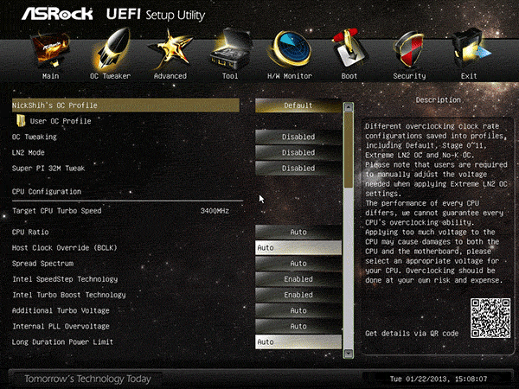Open the Spread Spectrum Auto dropdown
Image resolution: width=519 pixels, height=389 pixels.
pyautogui.click(x=298, y=263)
